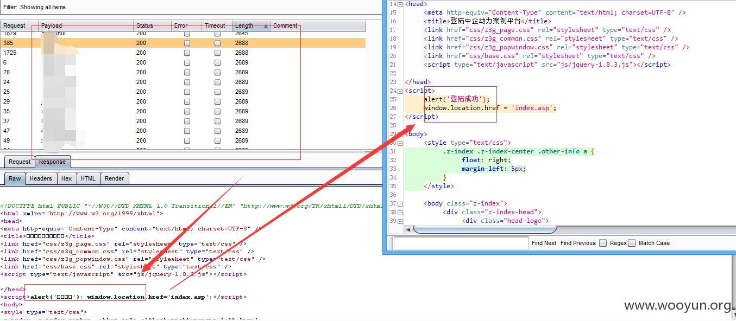Viewport: 736px width, 321px height.
Task: Tick Timeout checkbox for request 1725
Action: (217, 53)
